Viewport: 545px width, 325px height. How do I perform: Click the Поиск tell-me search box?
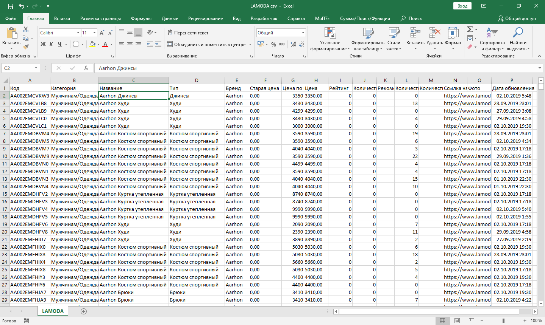pyautogui.click(x=411, y=18)
